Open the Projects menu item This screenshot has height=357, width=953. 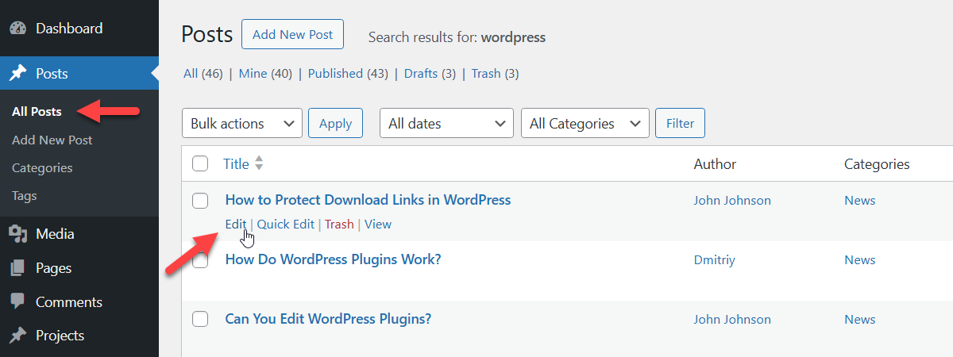click(79, 336)
